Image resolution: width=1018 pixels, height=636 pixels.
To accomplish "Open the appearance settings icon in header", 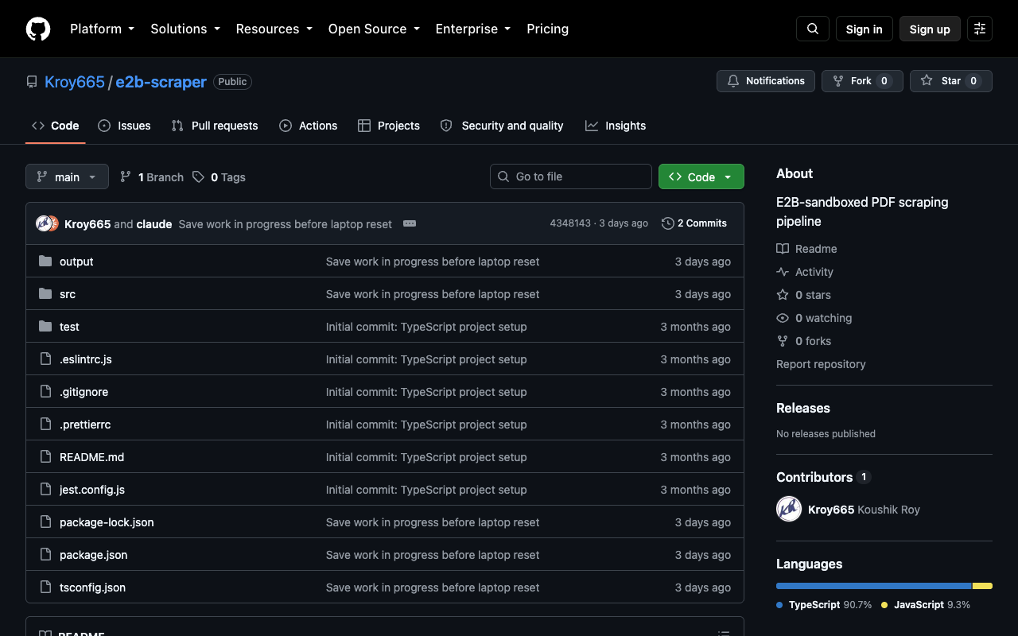I will 980,29.
